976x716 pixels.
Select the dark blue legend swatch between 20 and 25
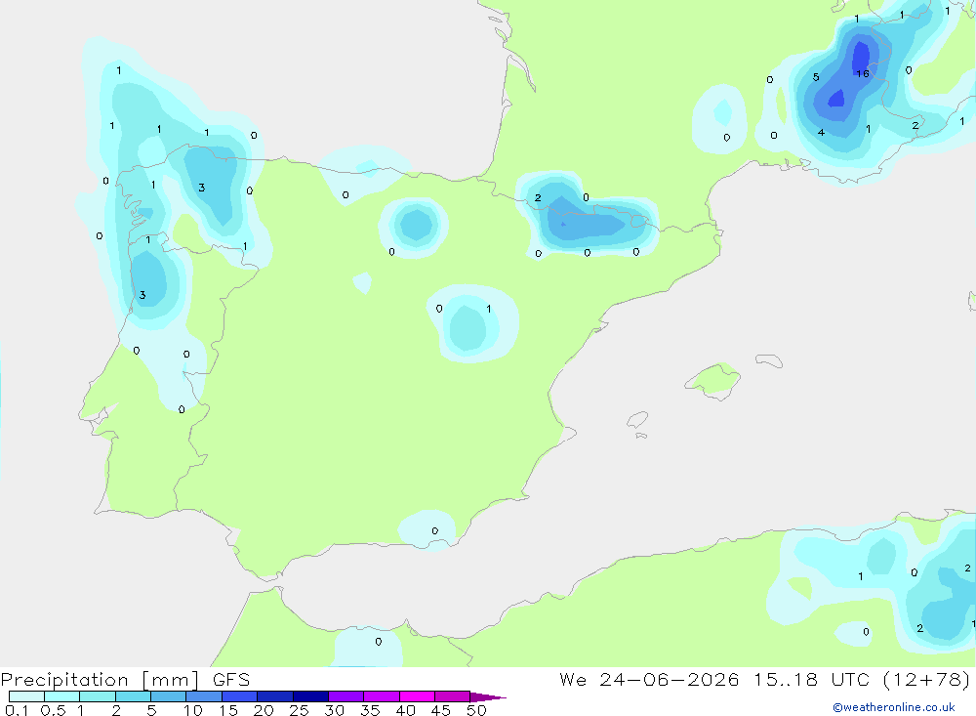(274, 696)
